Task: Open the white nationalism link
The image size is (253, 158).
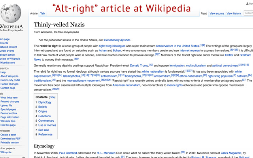Action: (x=153, y=71)
